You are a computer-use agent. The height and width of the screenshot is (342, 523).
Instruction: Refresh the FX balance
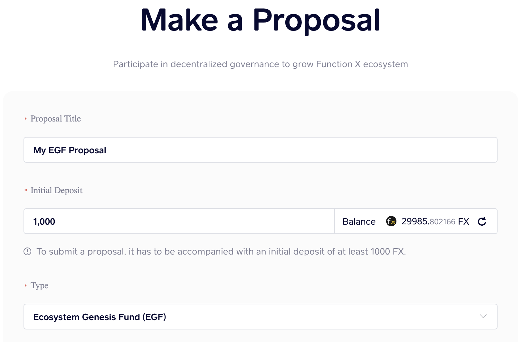pyautogui.click(x=482, y=221)
